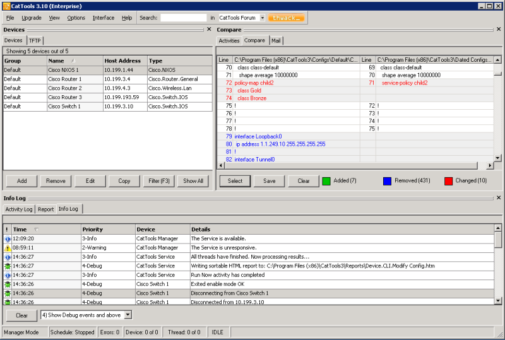
Task: Click the Copy device button
Action: (x=124, y=181)
